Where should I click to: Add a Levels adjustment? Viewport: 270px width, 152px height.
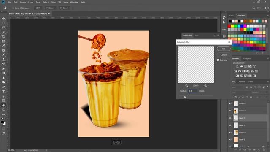click(242, 66)
